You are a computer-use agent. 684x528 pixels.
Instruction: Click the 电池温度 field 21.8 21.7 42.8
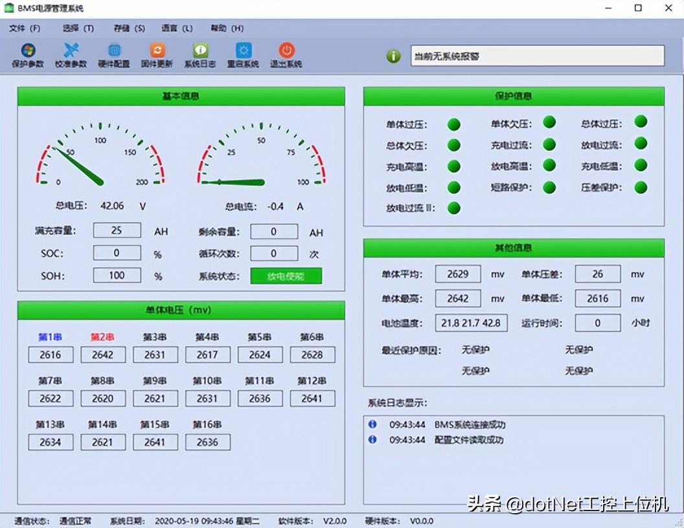pos(471,323)
